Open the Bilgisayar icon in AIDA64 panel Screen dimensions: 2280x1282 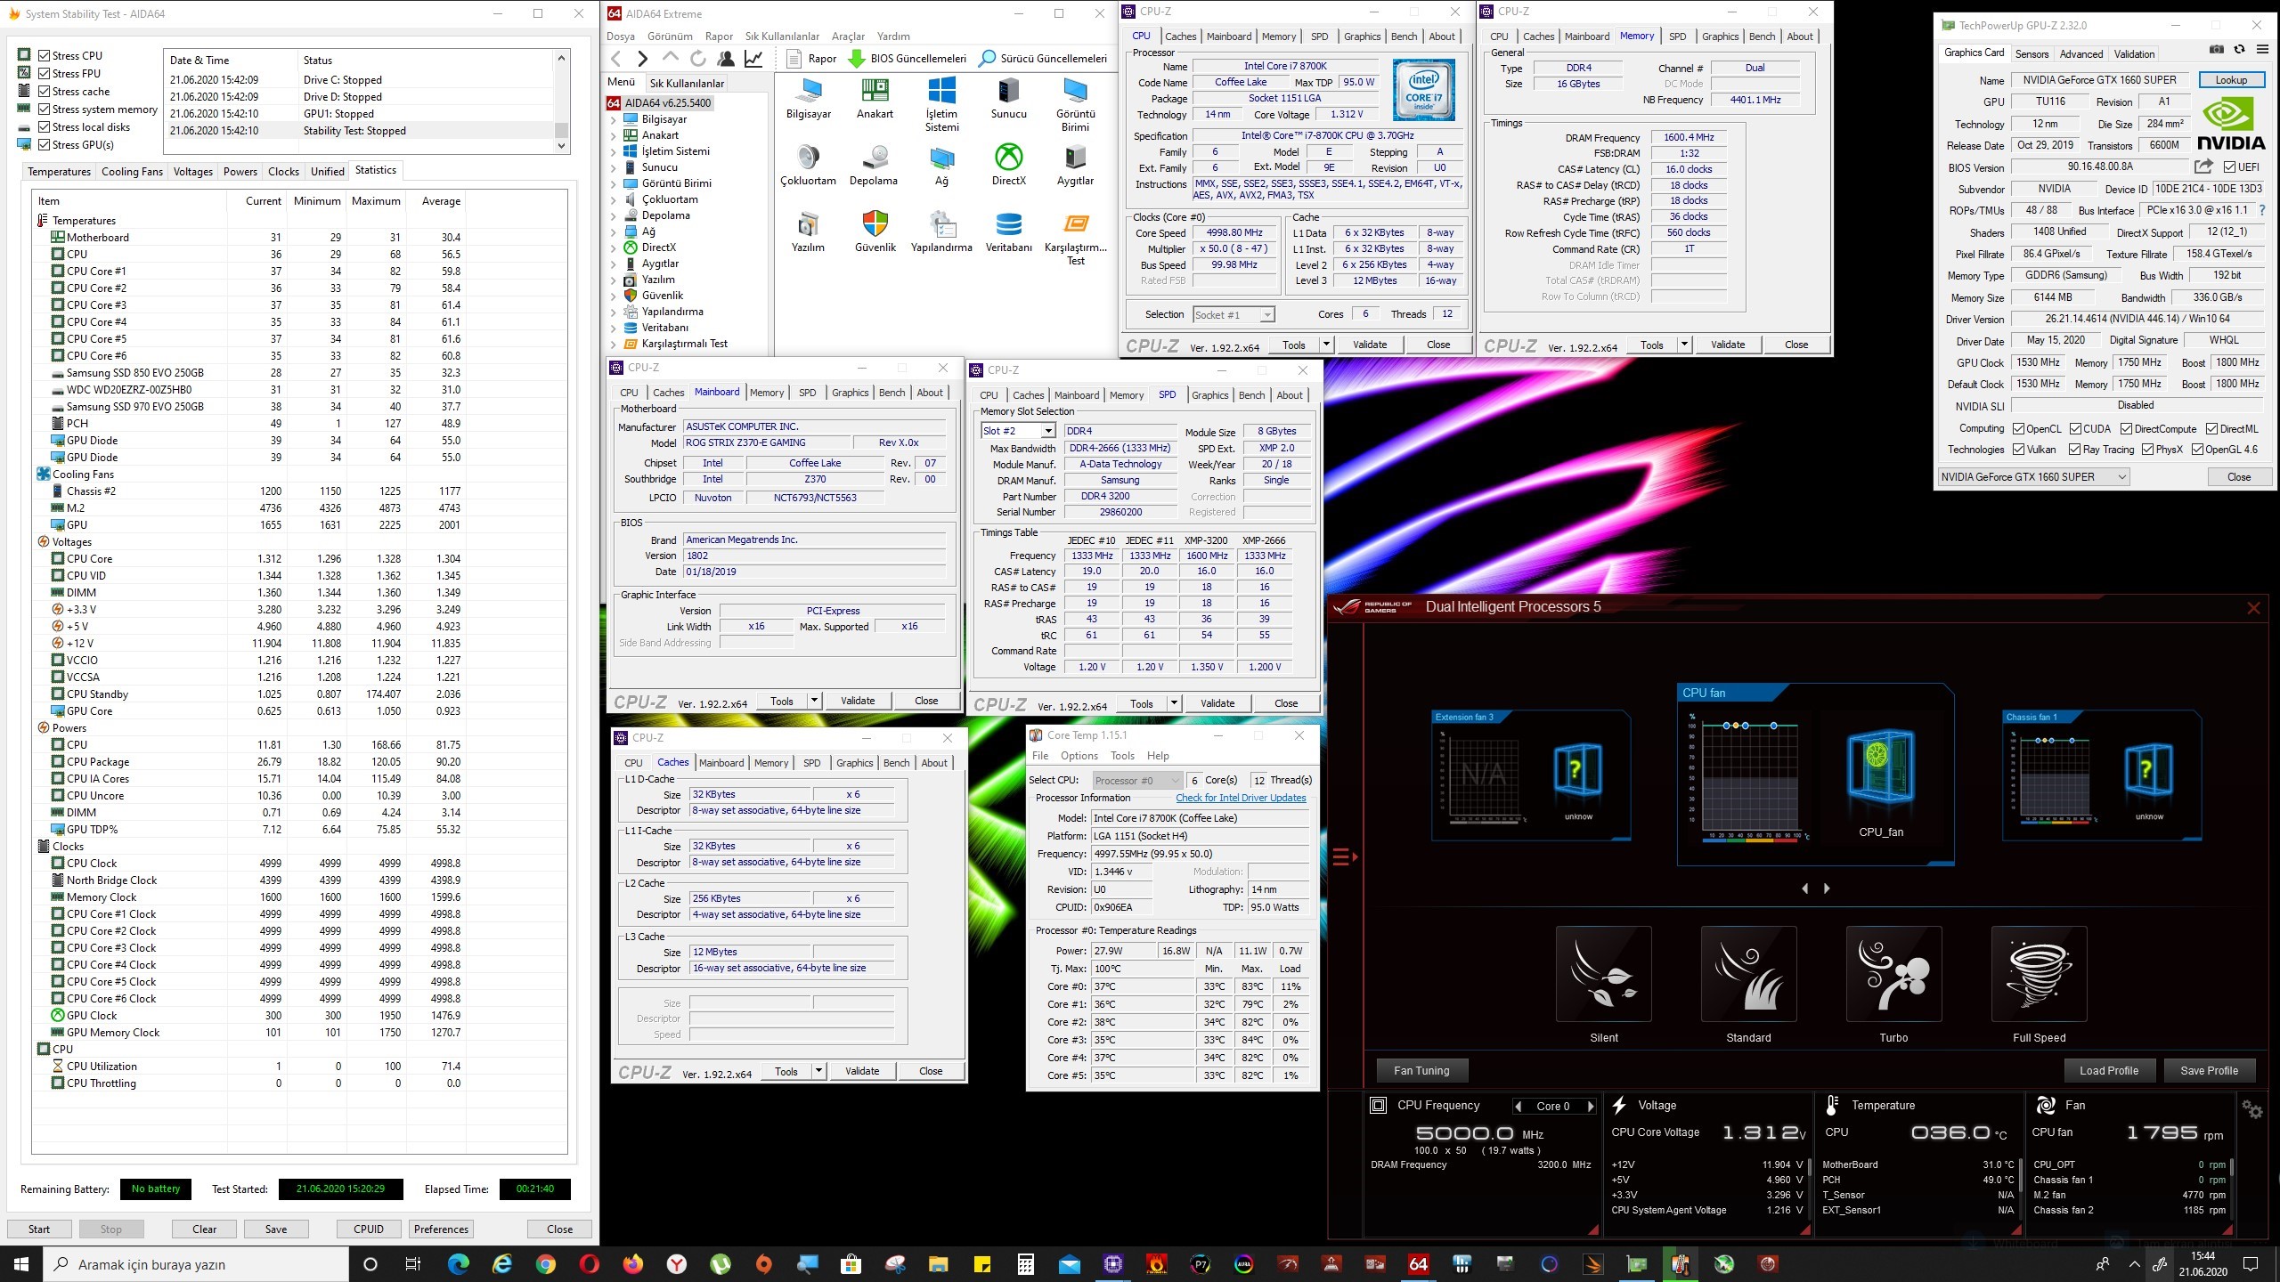809,91
